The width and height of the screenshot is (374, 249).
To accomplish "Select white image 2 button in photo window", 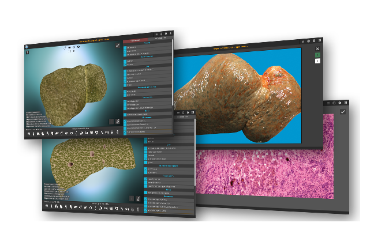I will pos(317,61).
